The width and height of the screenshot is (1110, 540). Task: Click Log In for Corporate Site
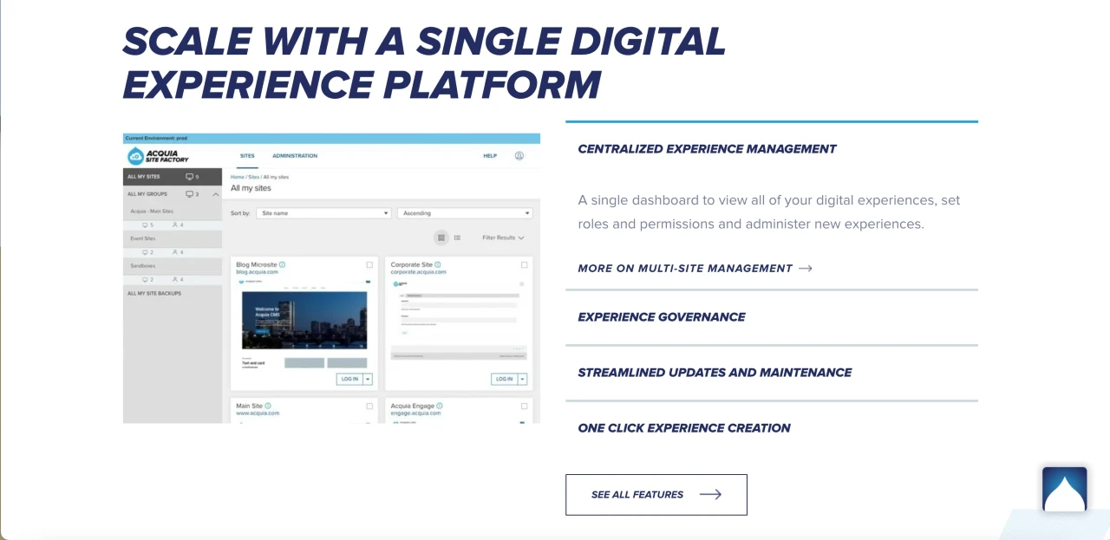(x=504, y=379)
